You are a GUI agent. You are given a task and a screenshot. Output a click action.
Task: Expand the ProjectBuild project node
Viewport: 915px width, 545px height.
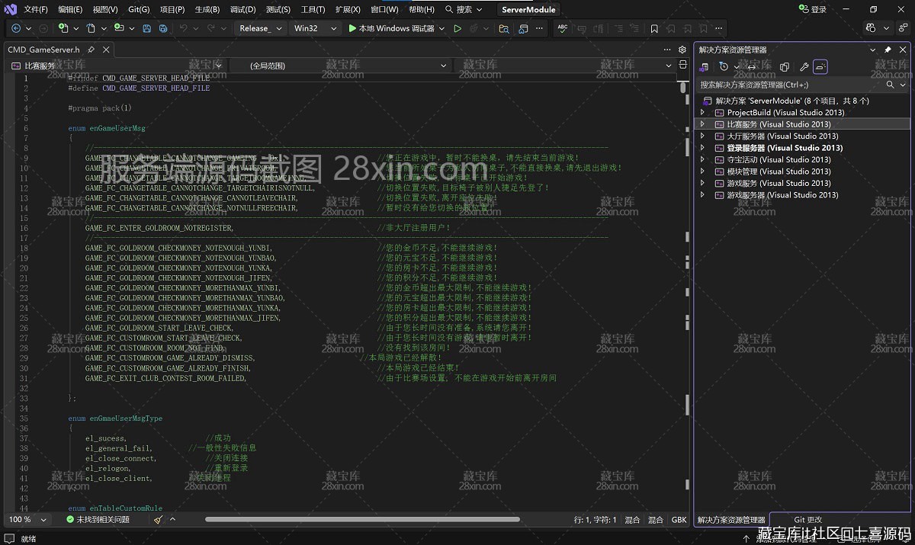point(703,113)
